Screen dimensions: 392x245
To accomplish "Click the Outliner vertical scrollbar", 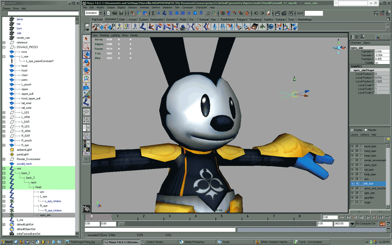I will point(77,126).
